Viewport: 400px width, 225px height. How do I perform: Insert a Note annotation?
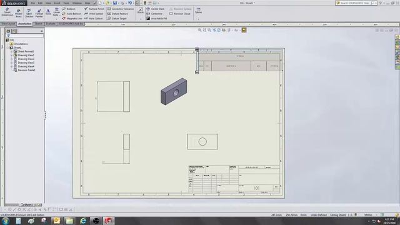point(48,12)
